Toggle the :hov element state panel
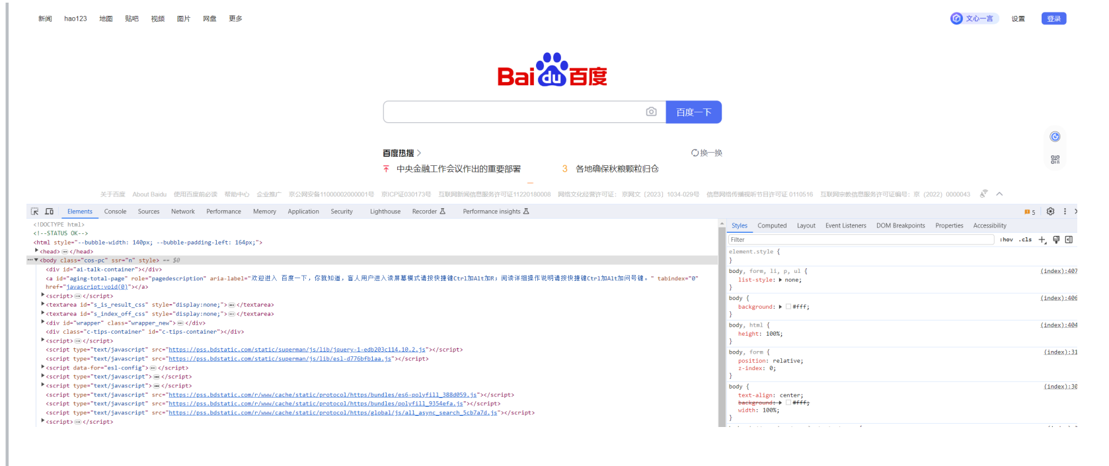Screen dimensions: 1109x466 coord(1006,240)
